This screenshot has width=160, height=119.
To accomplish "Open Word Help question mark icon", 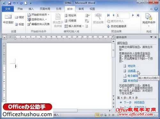I will (156, 9).
